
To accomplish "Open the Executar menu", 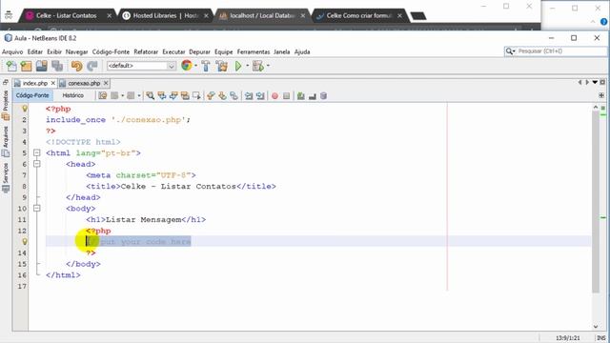I will tap(173, 51).
